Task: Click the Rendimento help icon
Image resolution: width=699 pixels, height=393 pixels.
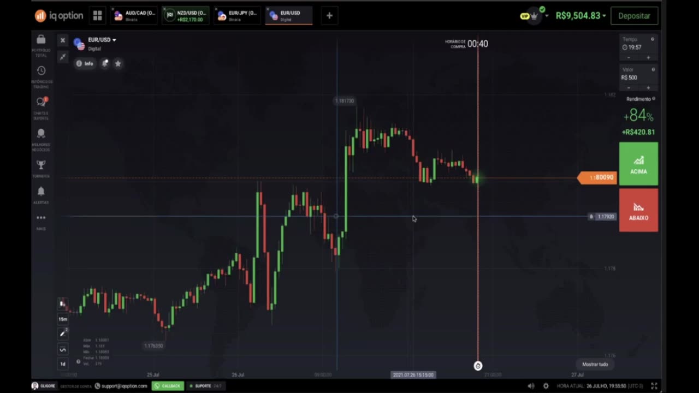Action: point(654,99)
